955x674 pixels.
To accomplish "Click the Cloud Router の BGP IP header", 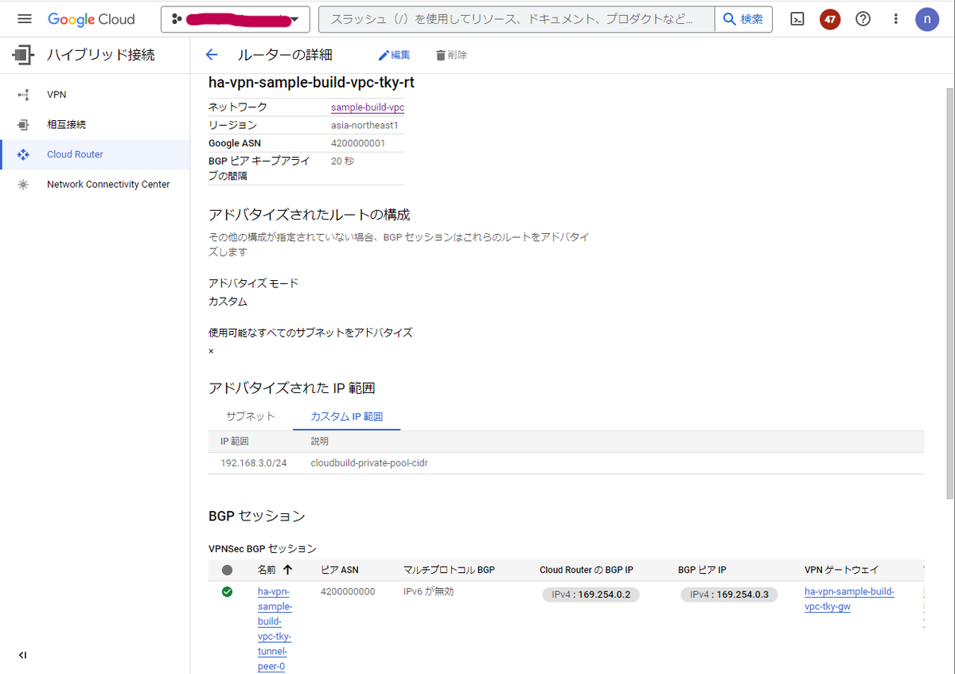I will pyautogui.click(x=587, y=570).
